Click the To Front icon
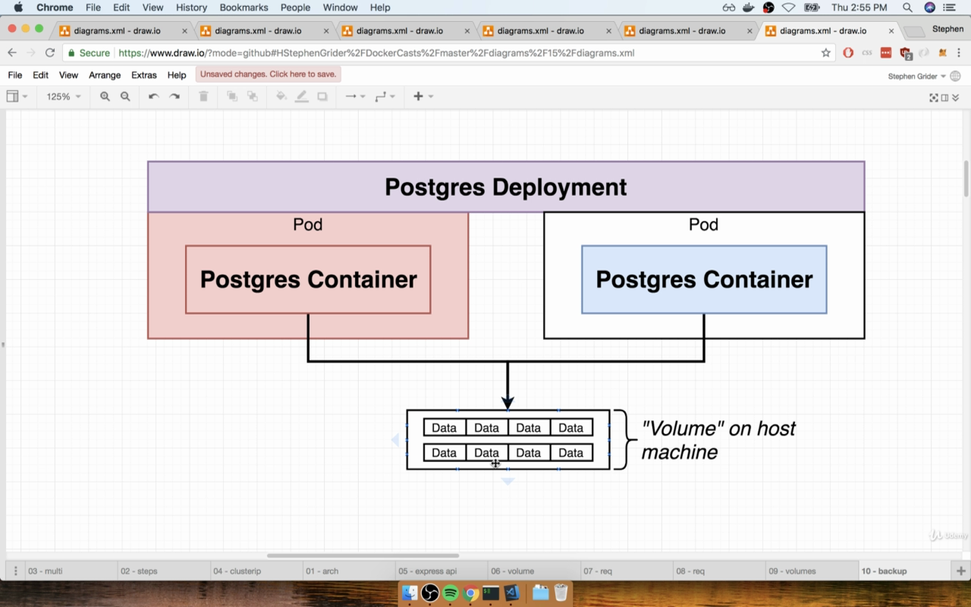The width and height of the screenshot is (971, 607). click(232, 96)
